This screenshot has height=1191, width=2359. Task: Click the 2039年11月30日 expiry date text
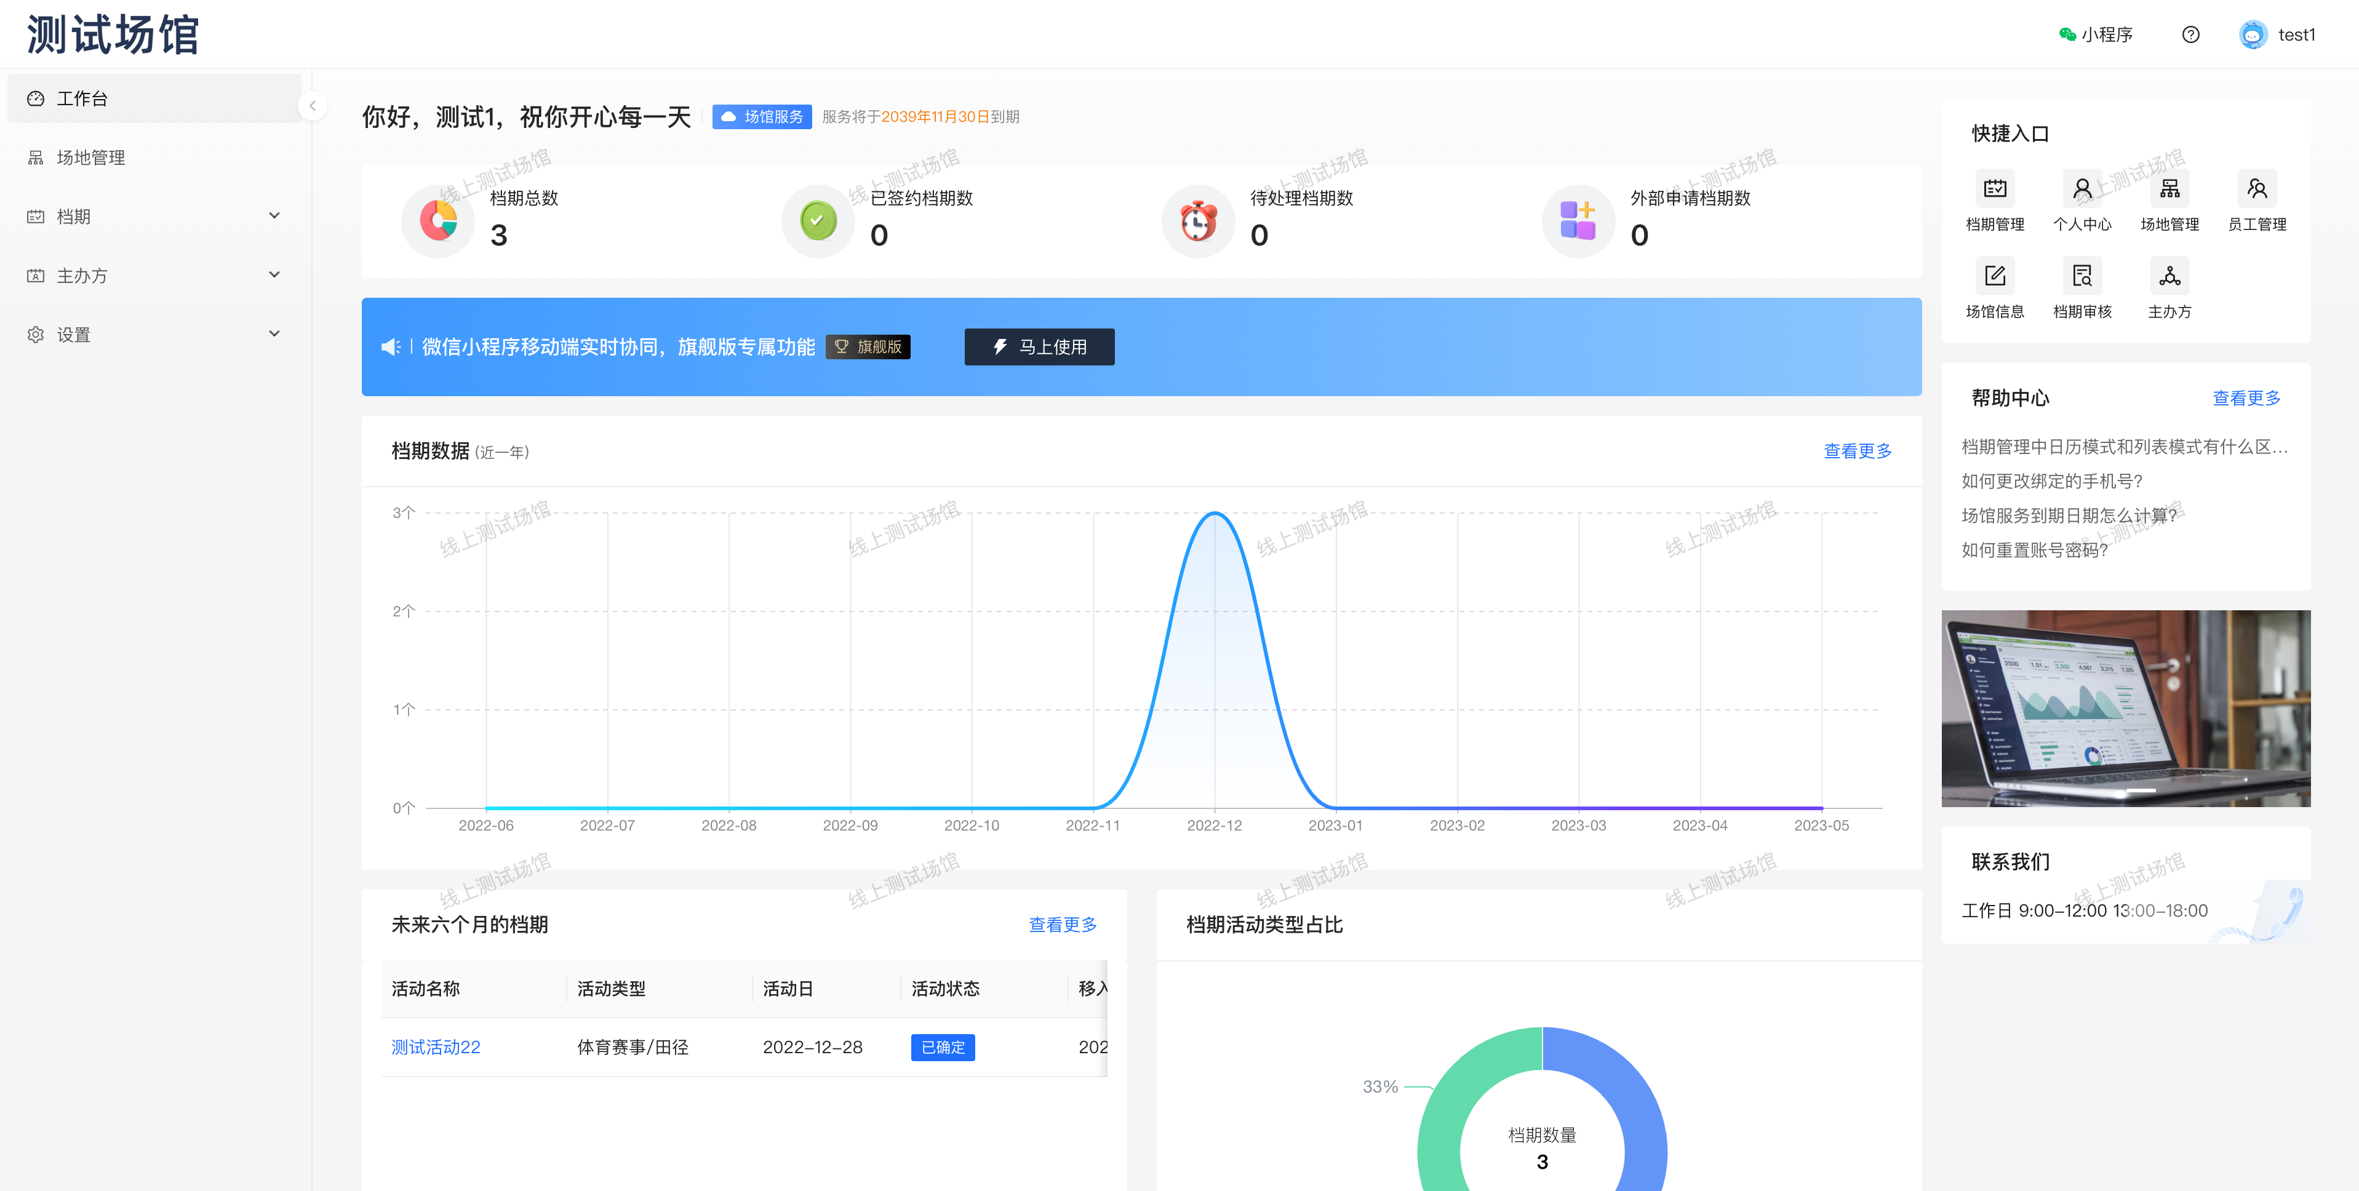935,117
